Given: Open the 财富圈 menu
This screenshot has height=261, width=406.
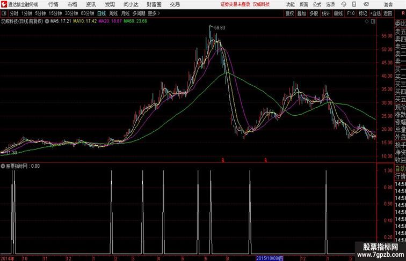Looking at the screenshot, I should pos(154,4).
